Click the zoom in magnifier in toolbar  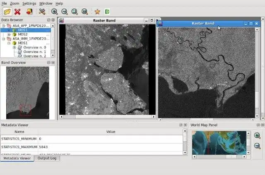(55, 12)
